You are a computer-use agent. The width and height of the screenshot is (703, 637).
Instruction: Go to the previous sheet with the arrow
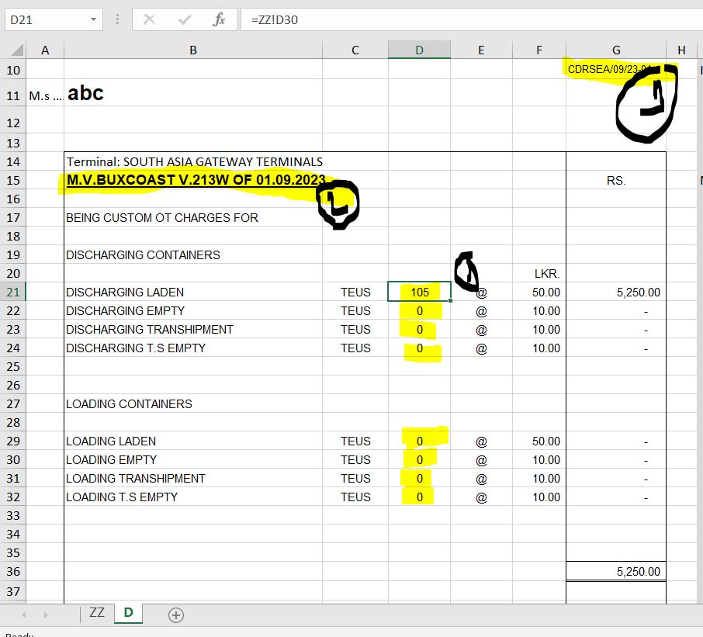(24, 615)
